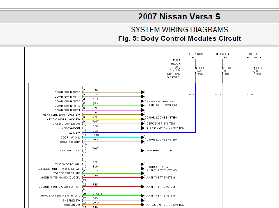The image size is (279, 208).
Task: Click the 'KEYLESS TUNER SIG' label
Action: [66, 173]
